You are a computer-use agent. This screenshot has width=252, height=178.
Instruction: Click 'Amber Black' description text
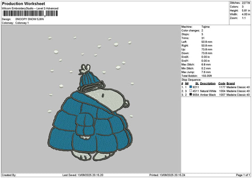[208, 95]
